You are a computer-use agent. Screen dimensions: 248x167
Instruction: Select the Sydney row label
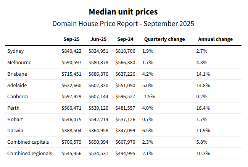pos(15,51)
